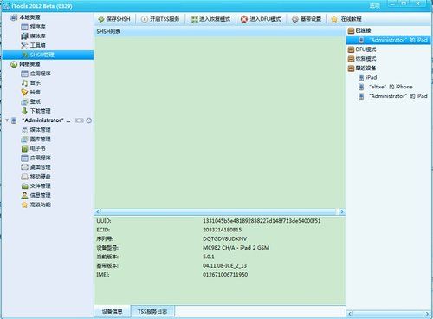Click the serial number DQTGDV8UDKNV
The image size is (433, 319).
225,239
